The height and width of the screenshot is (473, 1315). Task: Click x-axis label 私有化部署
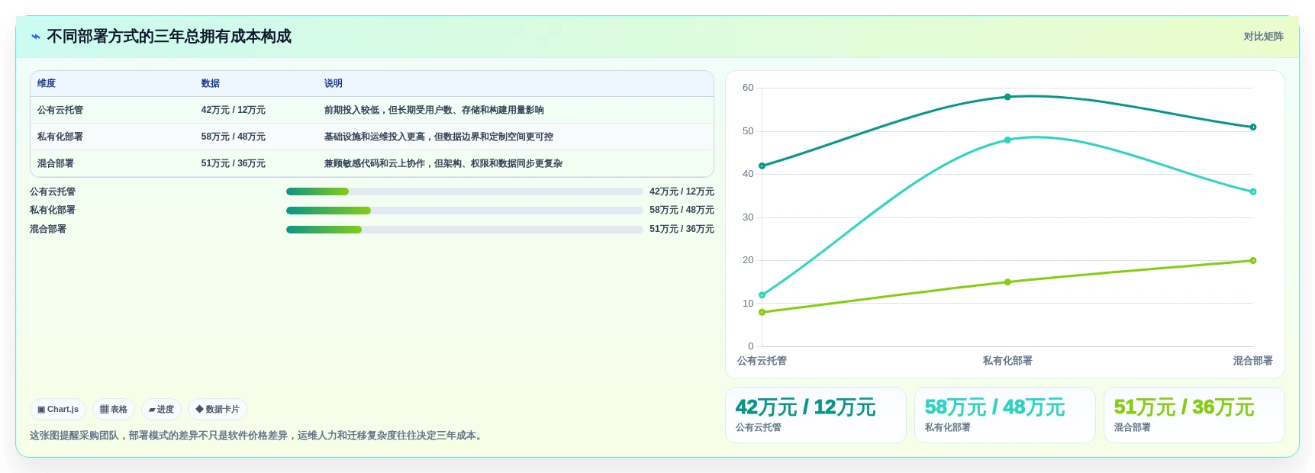[1007, 361]
